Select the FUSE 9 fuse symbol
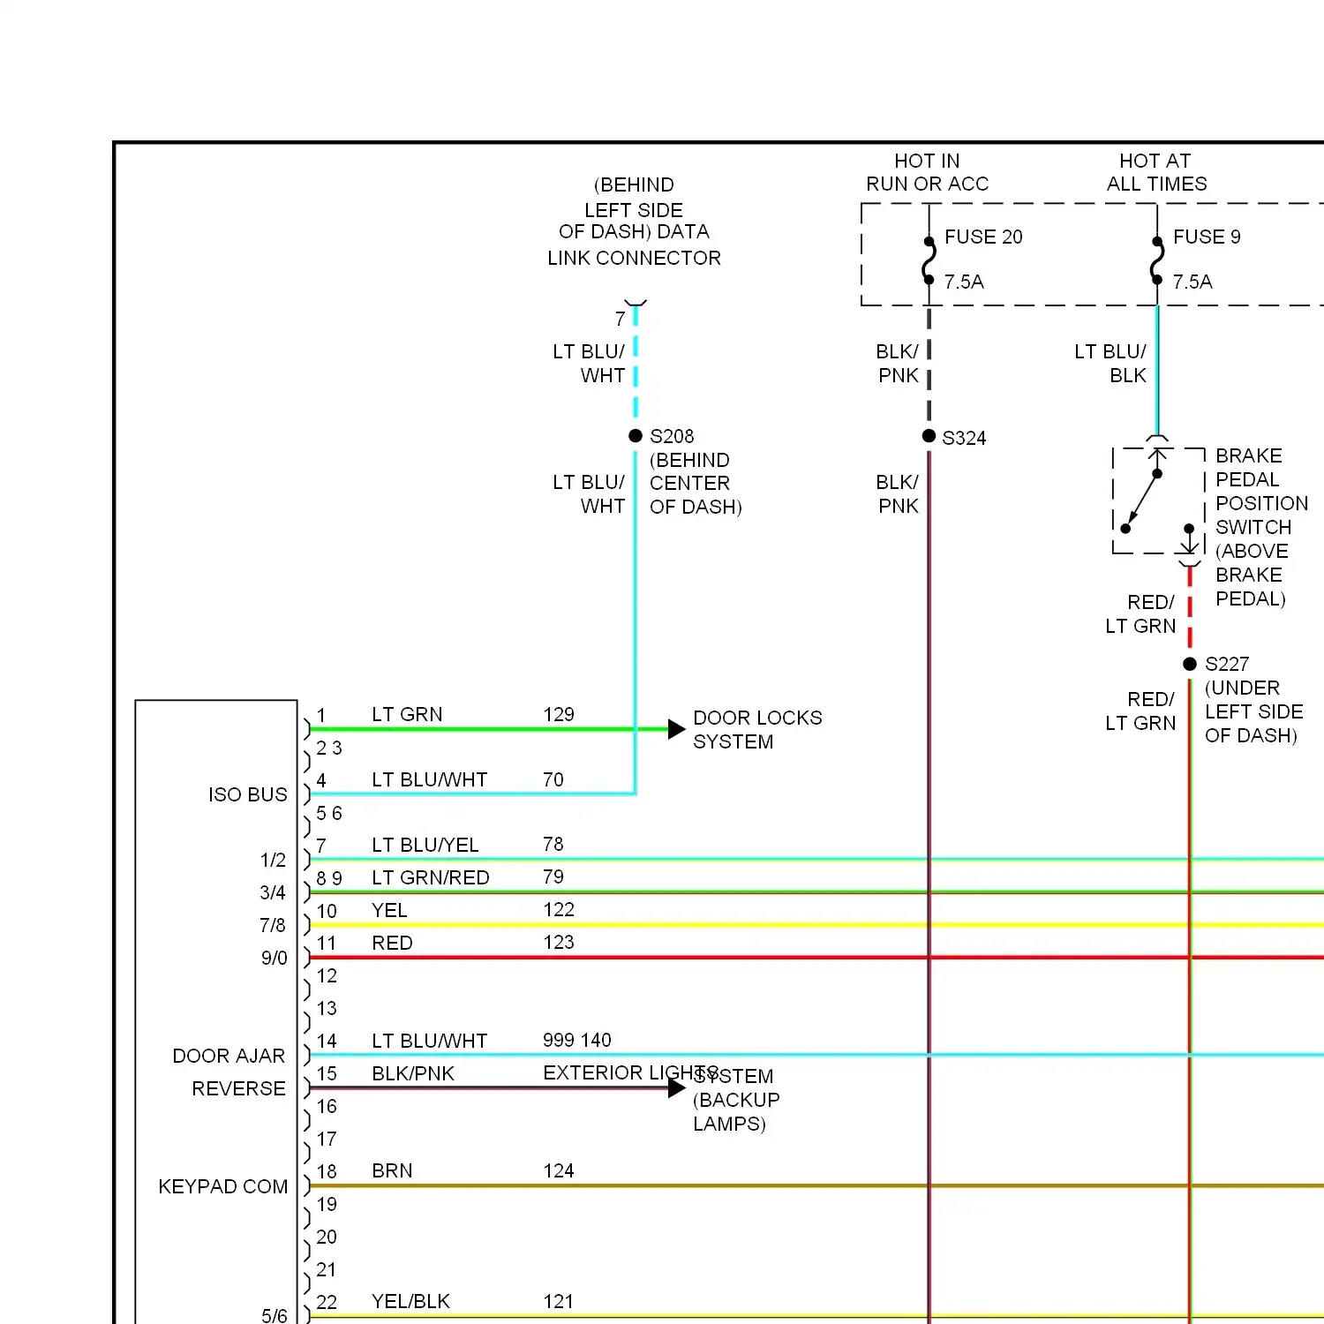The width and height of the screenshot is (1324, 1324). [1157, 260]
